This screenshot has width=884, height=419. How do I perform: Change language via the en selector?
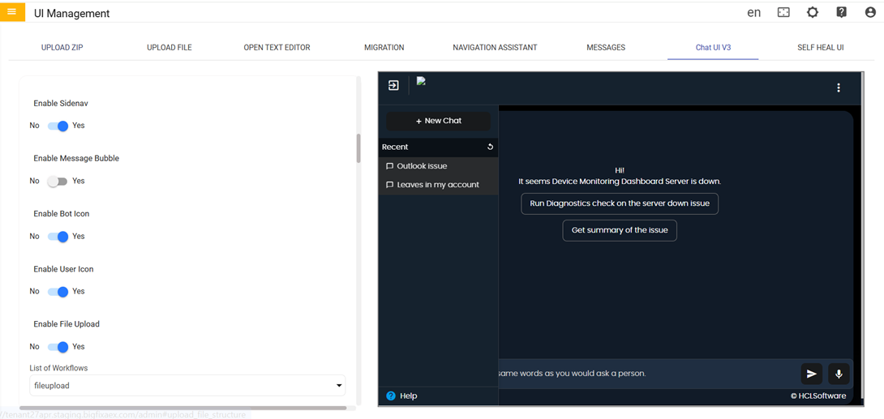753,12
